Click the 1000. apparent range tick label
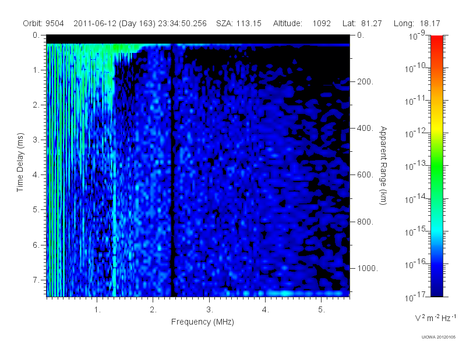This screenshot has width=466, height=349. [368, 268]
